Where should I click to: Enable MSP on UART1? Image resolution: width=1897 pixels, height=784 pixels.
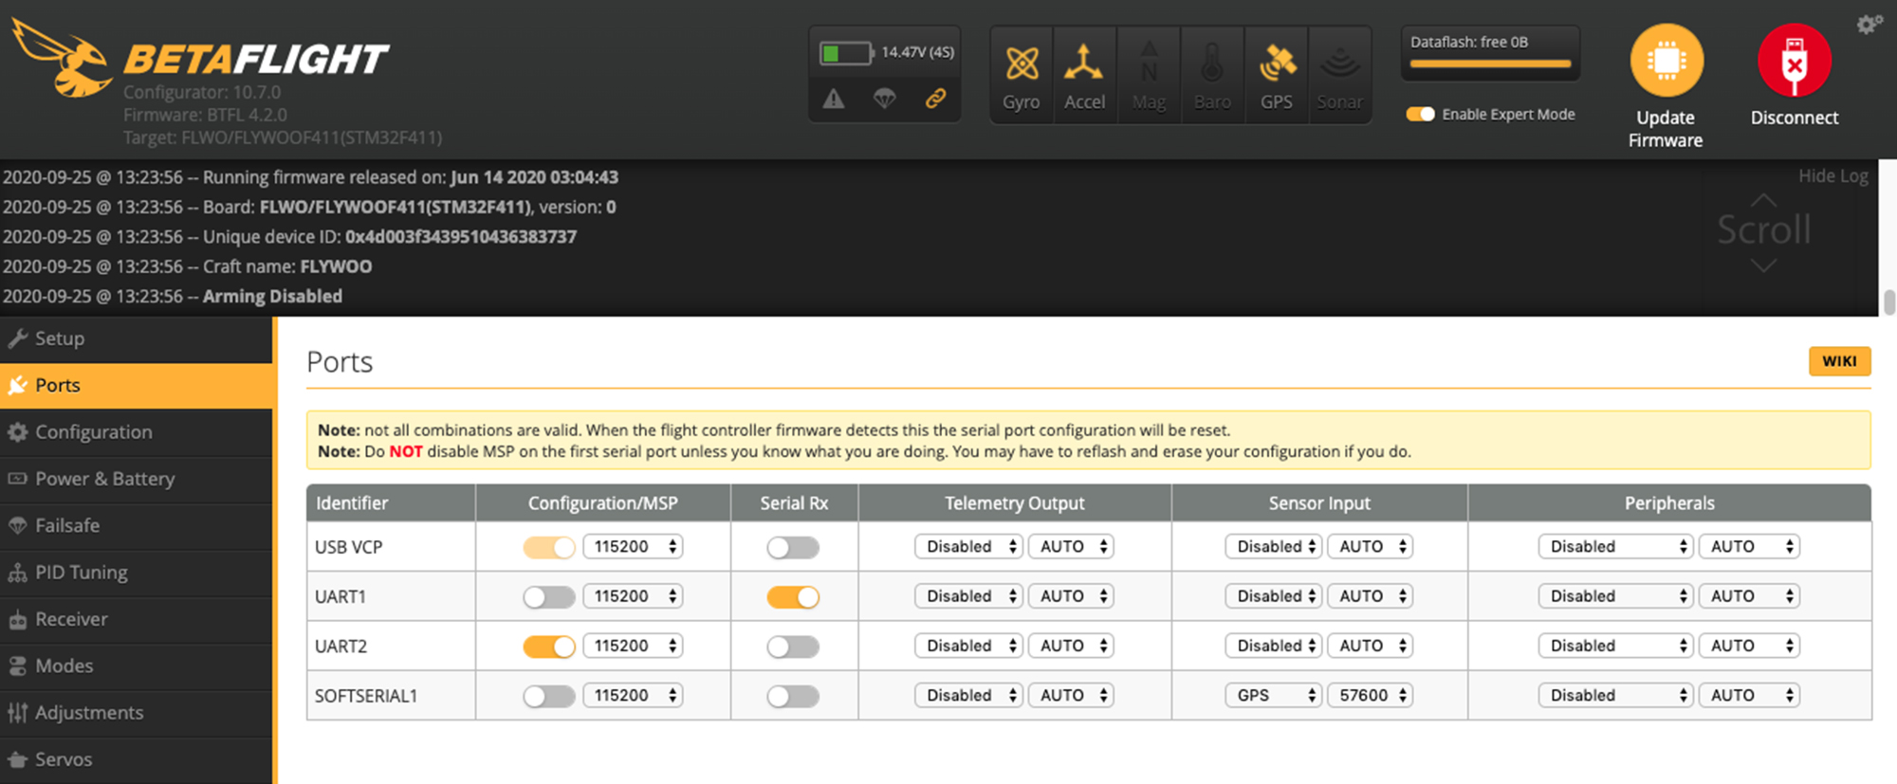coord(549,596)
